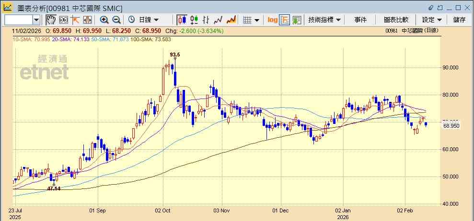Click the chart analysis window title icon
This screenshot has width=474, height=221.
click(x=8, y=8)
